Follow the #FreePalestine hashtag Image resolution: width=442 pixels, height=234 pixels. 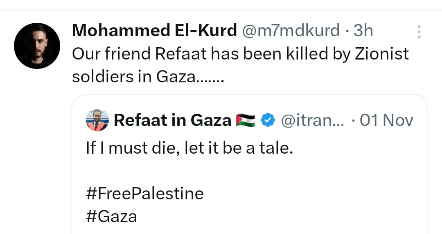click(144, 193)
